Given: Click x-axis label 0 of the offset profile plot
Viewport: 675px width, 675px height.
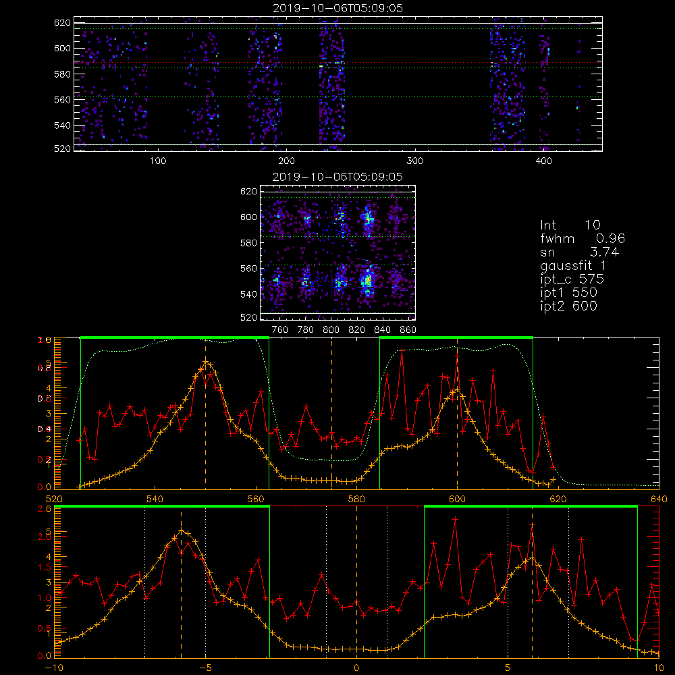Looking at the screenshot, I should click(x=356, y=668).
